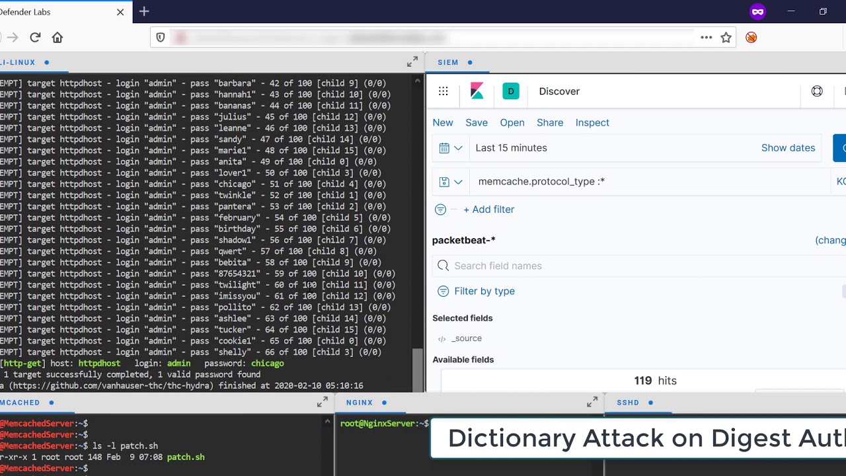Click the root@NginxServer prompt
846x476 pixels.
[x=384, y=424]
